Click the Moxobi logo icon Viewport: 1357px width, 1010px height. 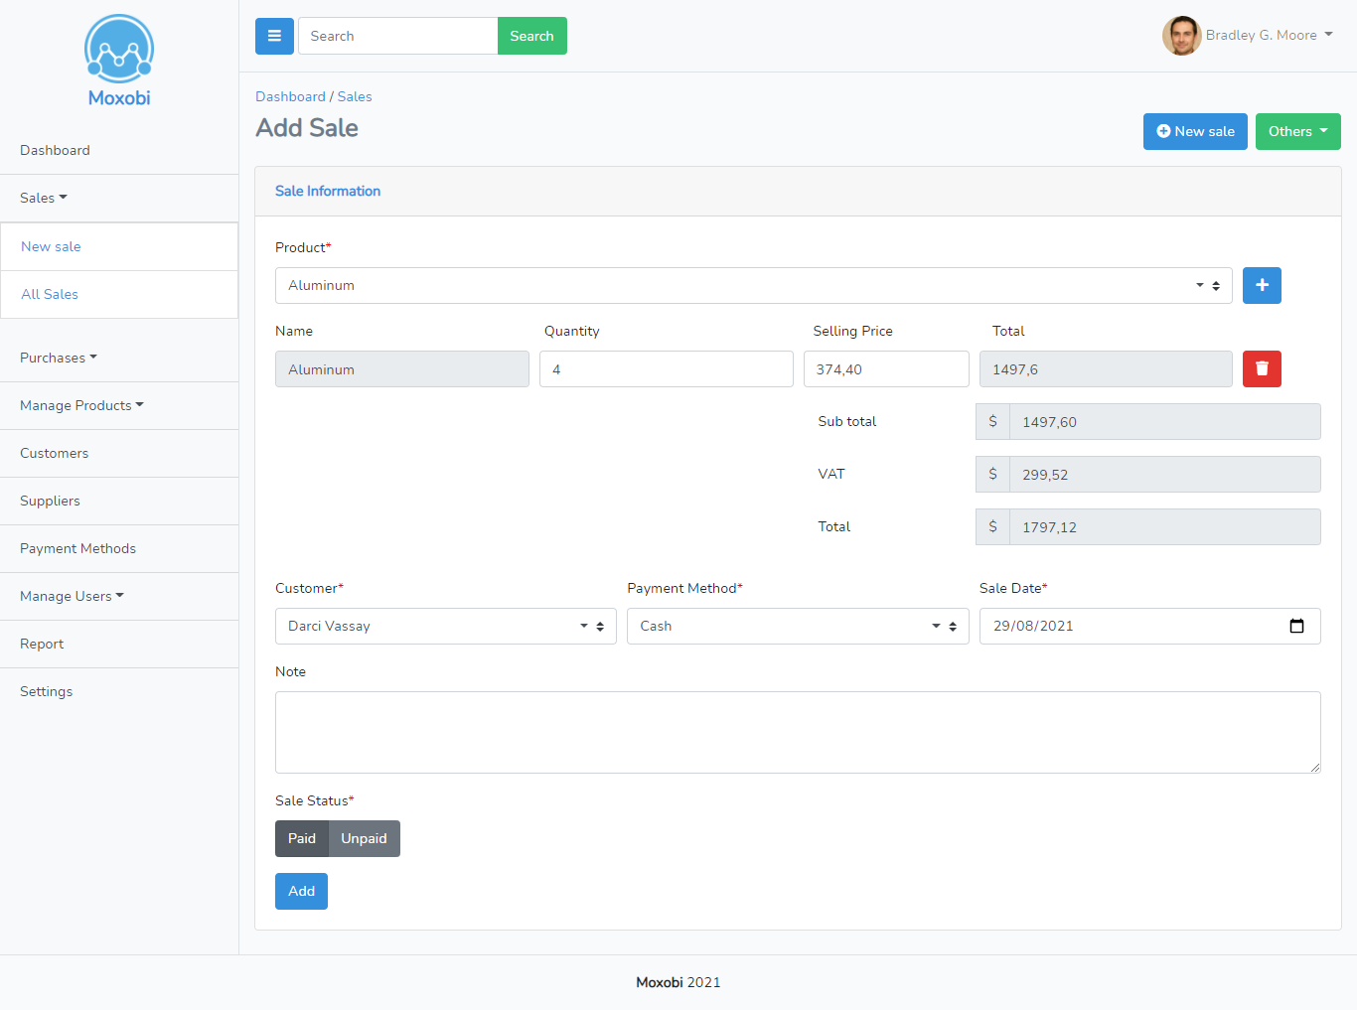point(119,49)
